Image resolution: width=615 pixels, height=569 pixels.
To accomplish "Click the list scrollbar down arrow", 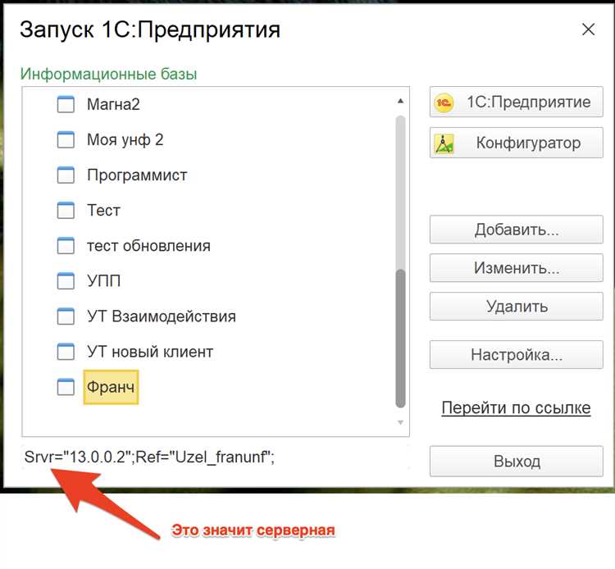I will click(400, 422).
